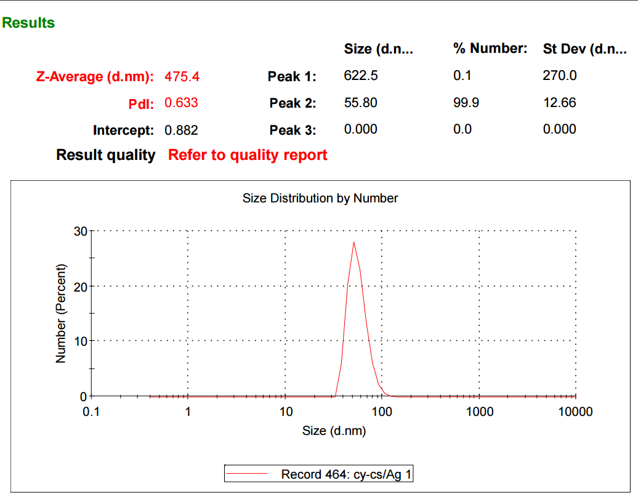Click the Intercept label
This screenshot has width=638, height=494.
click(x=123, y=130)
